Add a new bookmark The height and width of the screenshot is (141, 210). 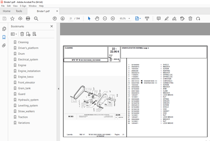coord(28,34)
